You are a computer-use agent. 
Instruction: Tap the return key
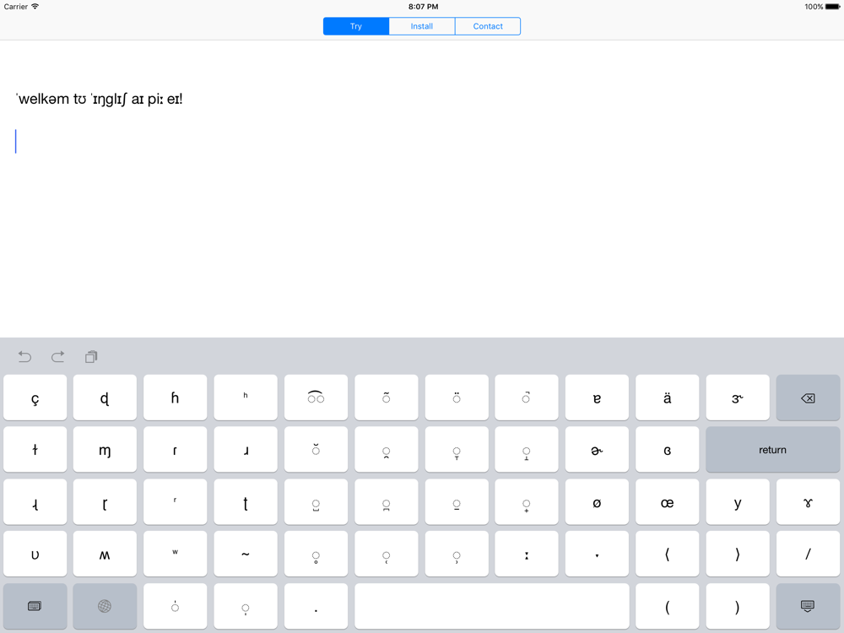click(772, 450)
